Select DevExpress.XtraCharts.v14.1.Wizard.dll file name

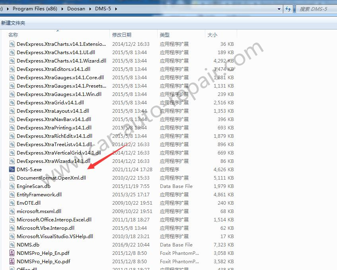pos(61,61)
